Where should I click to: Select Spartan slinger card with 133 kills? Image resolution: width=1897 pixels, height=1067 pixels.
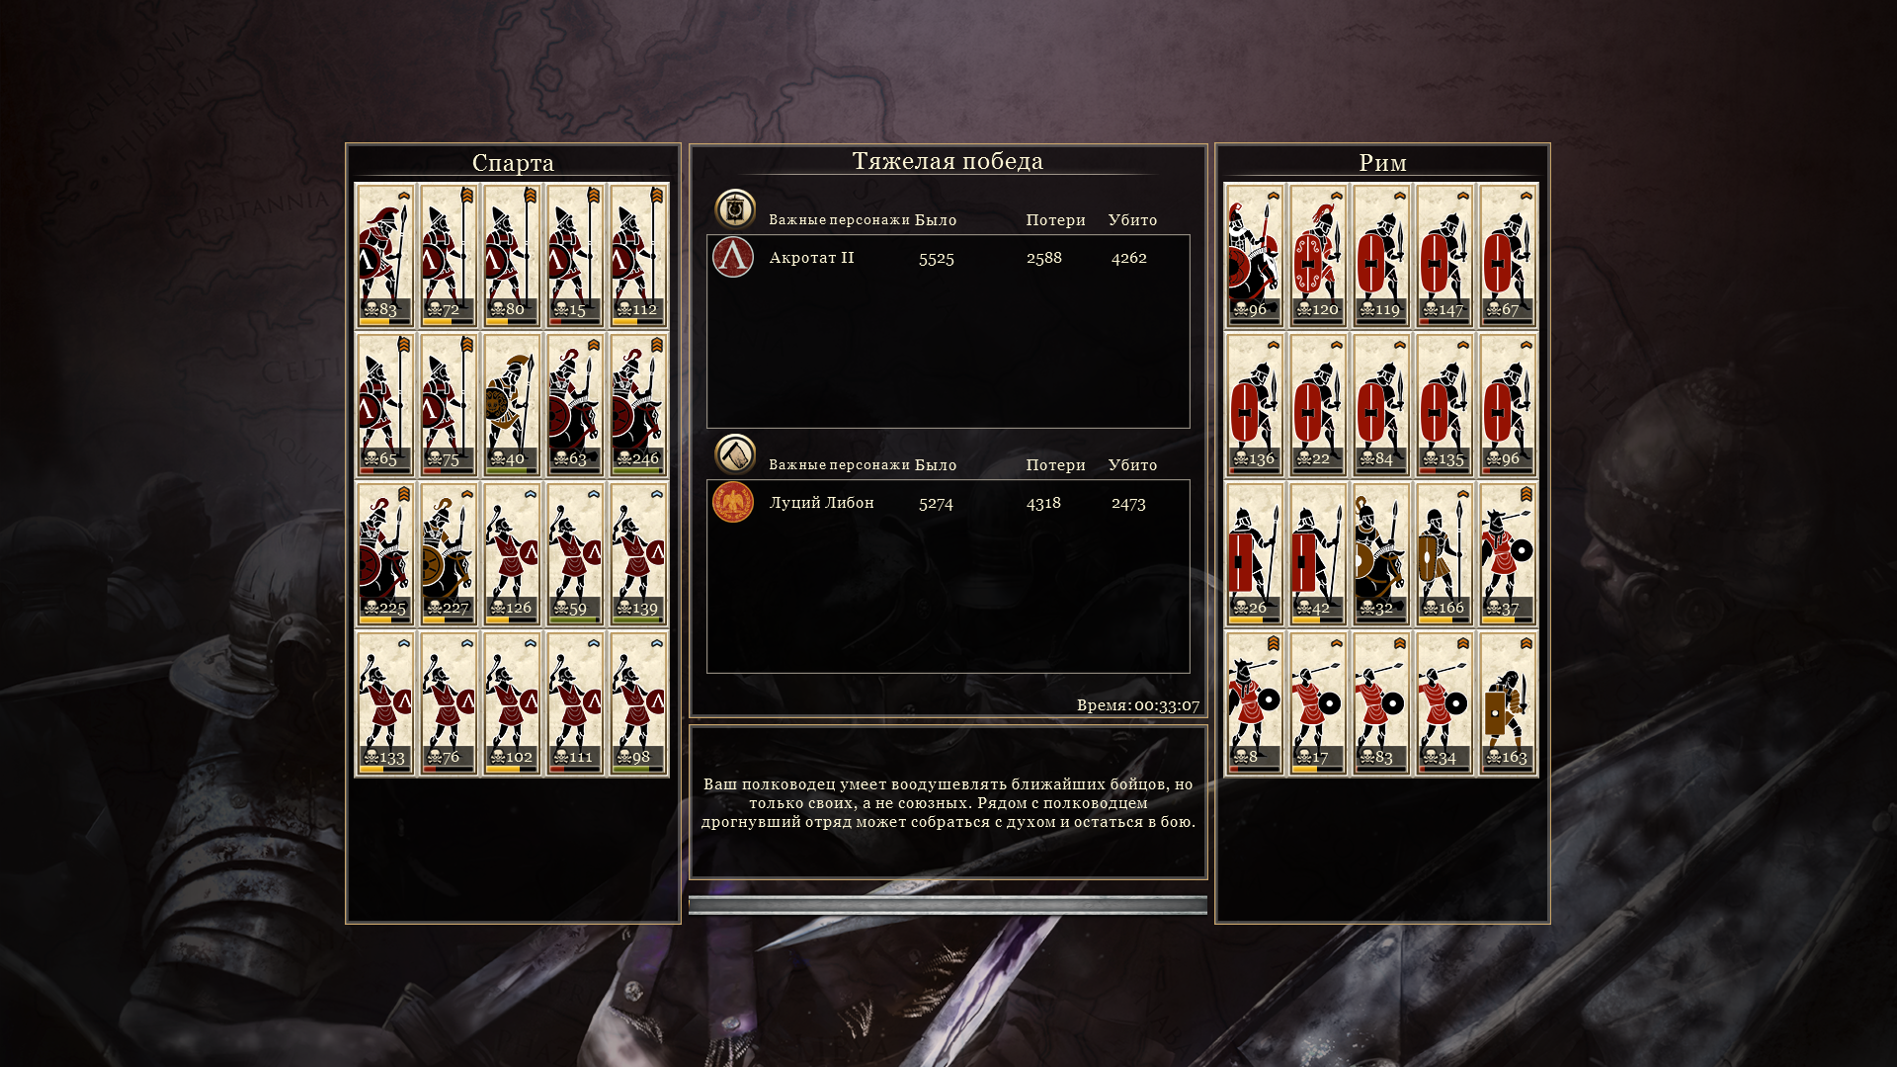385,703
